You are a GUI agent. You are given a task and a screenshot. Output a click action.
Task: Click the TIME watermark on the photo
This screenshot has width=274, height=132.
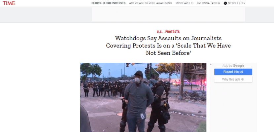pos(198,67)
